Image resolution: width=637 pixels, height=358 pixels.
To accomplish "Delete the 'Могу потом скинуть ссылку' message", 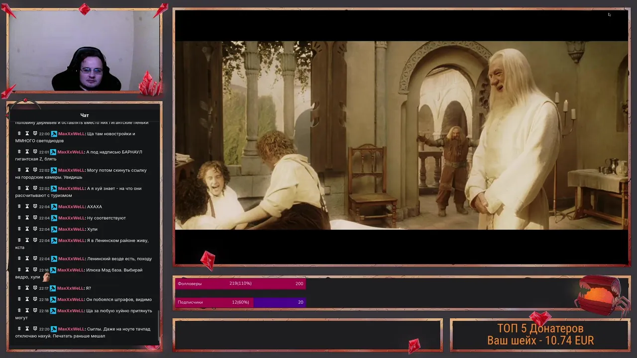I will 19,170.
